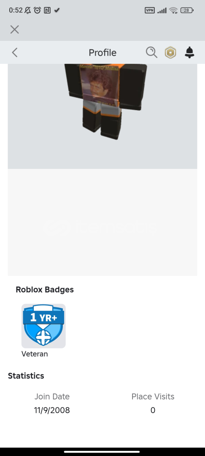Tap the muted notifications bell status icon

[28, 11]
